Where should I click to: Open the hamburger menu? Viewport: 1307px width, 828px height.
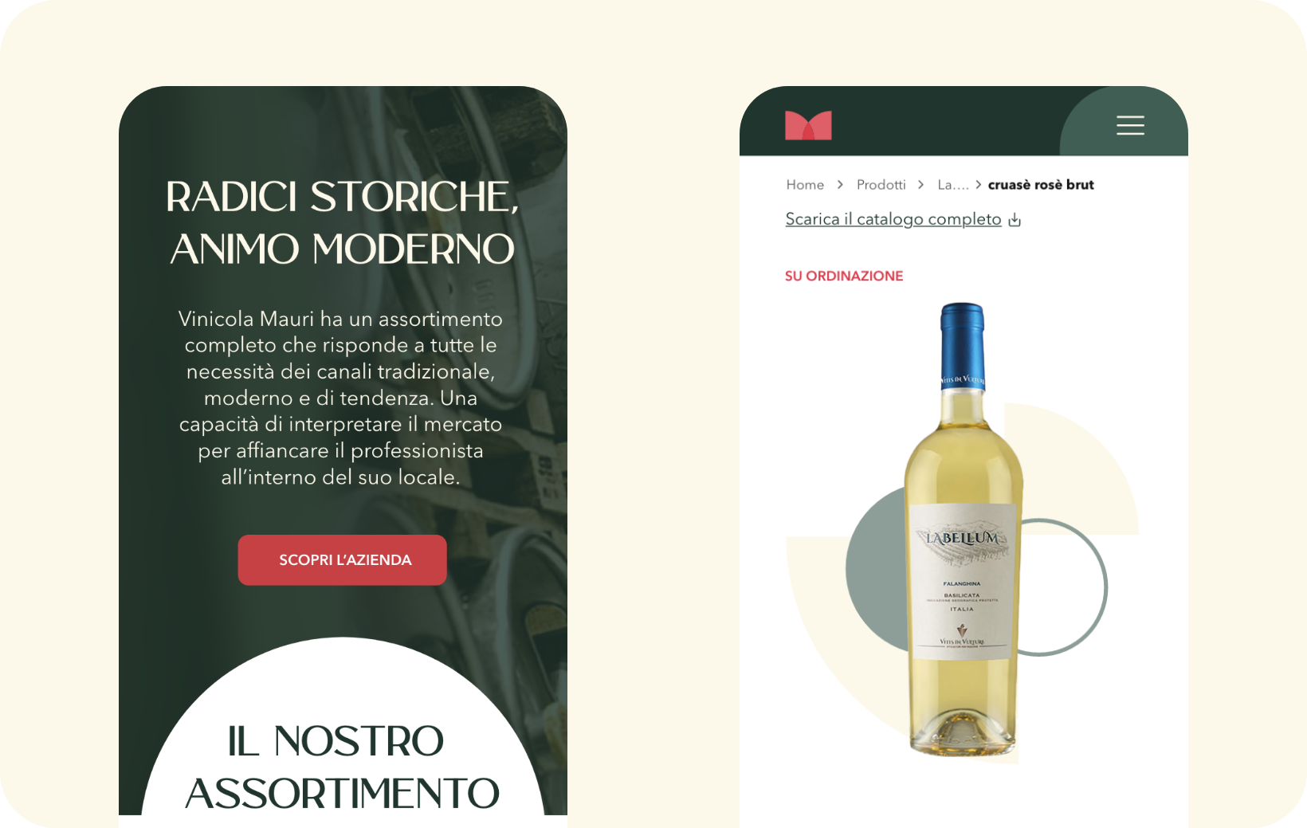1130,125
